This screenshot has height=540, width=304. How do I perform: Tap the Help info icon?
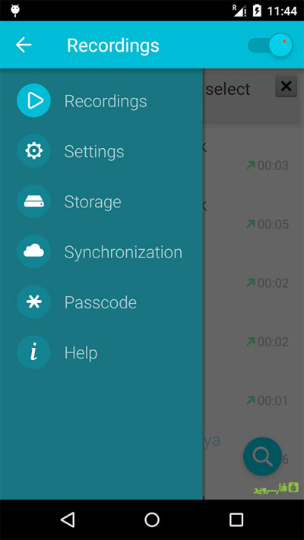click(x=33, y=352)
